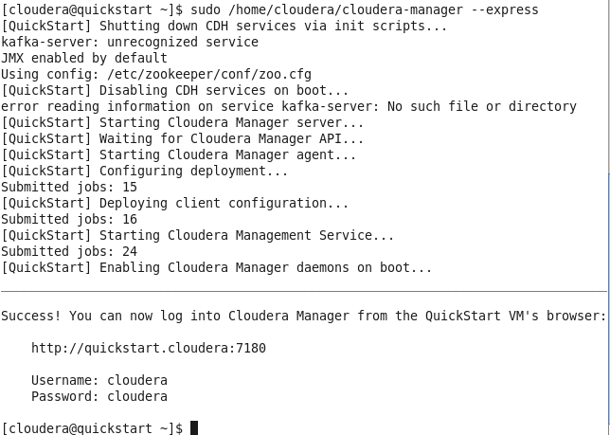Click the sudo cloudera-manager --express command text
Screen dimensions: 610x435
pyautogui.click(x=364, y=9)
